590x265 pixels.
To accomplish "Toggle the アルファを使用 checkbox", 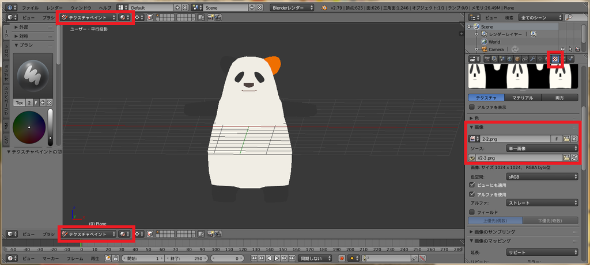I will click(x=472, y=194).
